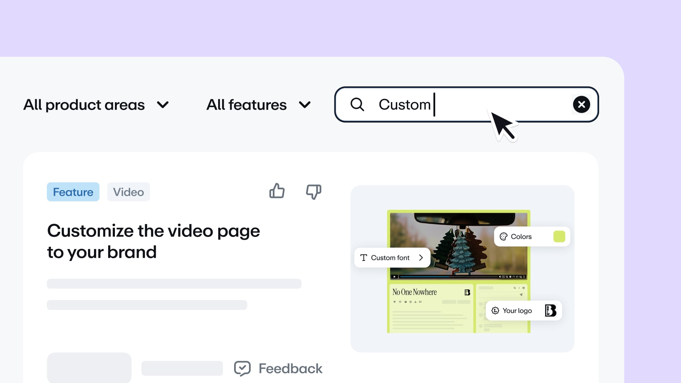Viewport: 681px width, 383px height.
Task: Click the magnifier search icon
Action: [357, 105]
